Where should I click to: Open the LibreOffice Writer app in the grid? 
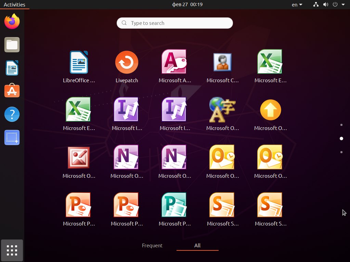[x=79, y=62]
